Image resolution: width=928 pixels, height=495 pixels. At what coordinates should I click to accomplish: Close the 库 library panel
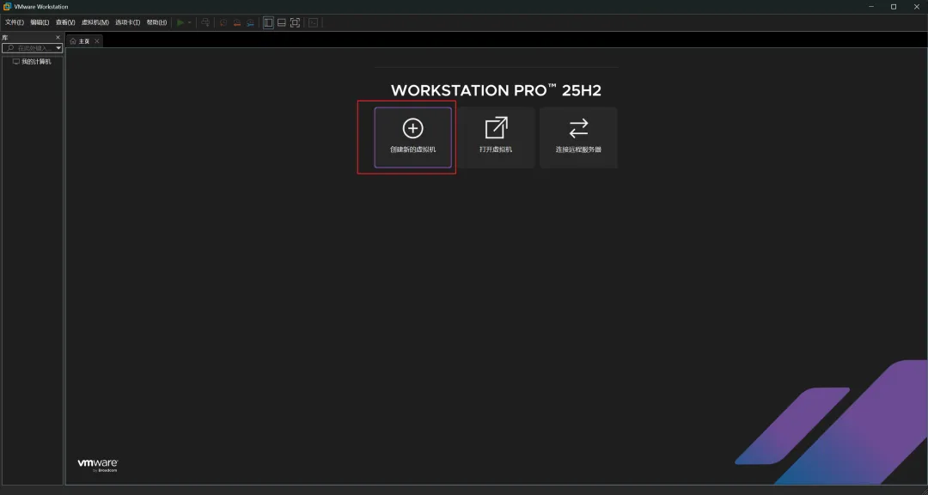tap(58, 37)
